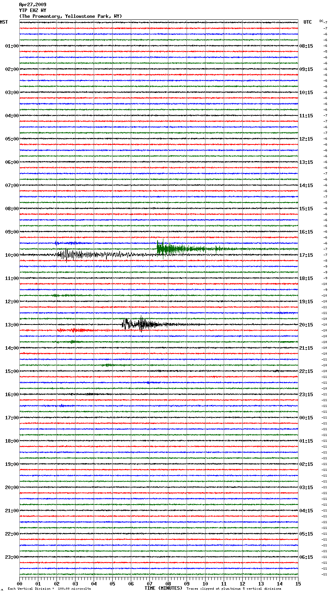This screenshot has height=594, width=329.
Task: Click the '03:15' UTC time label
Action: point(306,488)
